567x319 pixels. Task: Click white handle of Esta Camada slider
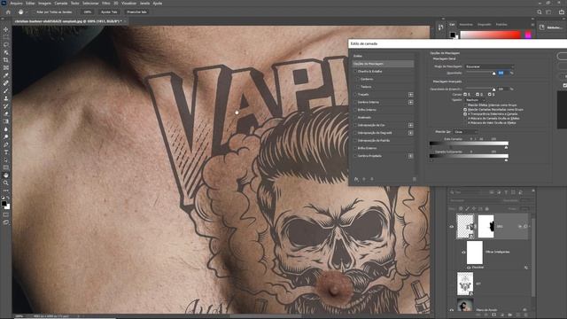[x=506, y=148]
